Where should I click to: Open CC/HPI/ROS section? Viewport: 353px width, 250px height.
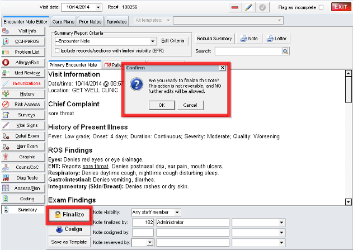(23, 41)
